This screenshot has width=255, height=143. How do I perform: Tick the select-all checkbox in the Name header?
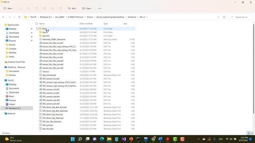point(37,24)
